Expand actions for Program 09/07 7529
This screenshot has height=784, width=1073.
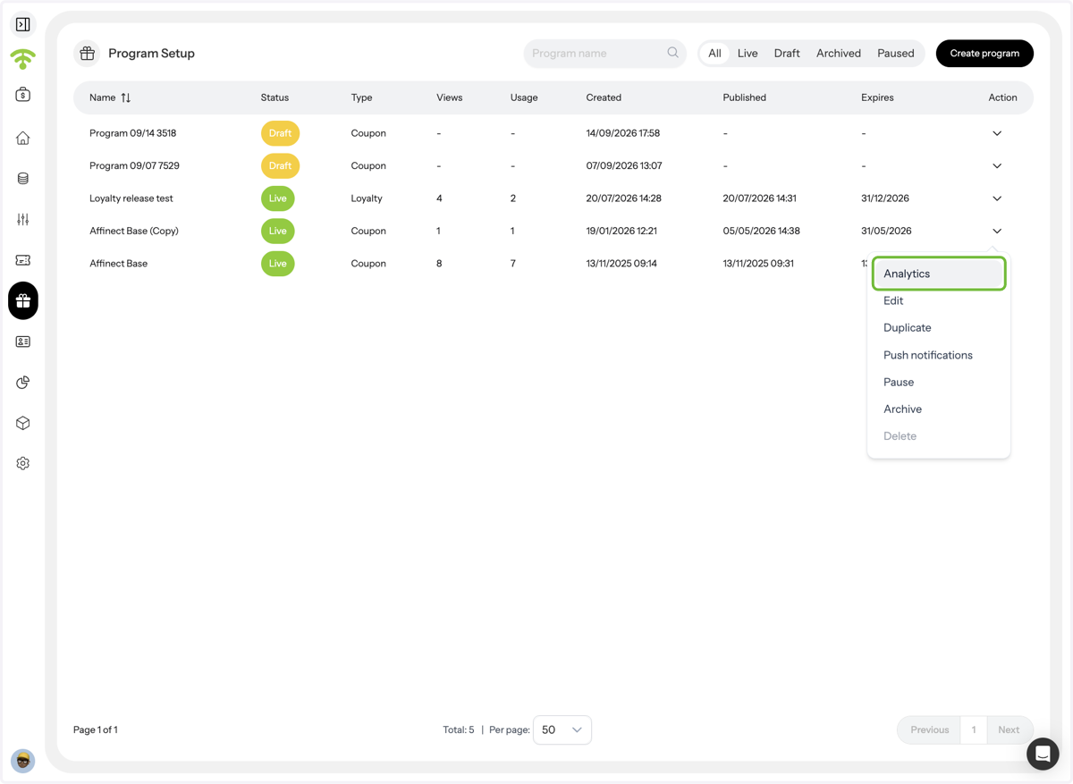[997, 166]
